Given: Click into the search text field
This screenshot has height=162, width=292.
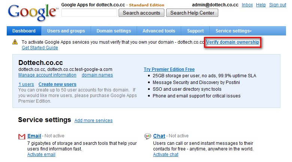Looking at the screenshot, I should [89, 13].
